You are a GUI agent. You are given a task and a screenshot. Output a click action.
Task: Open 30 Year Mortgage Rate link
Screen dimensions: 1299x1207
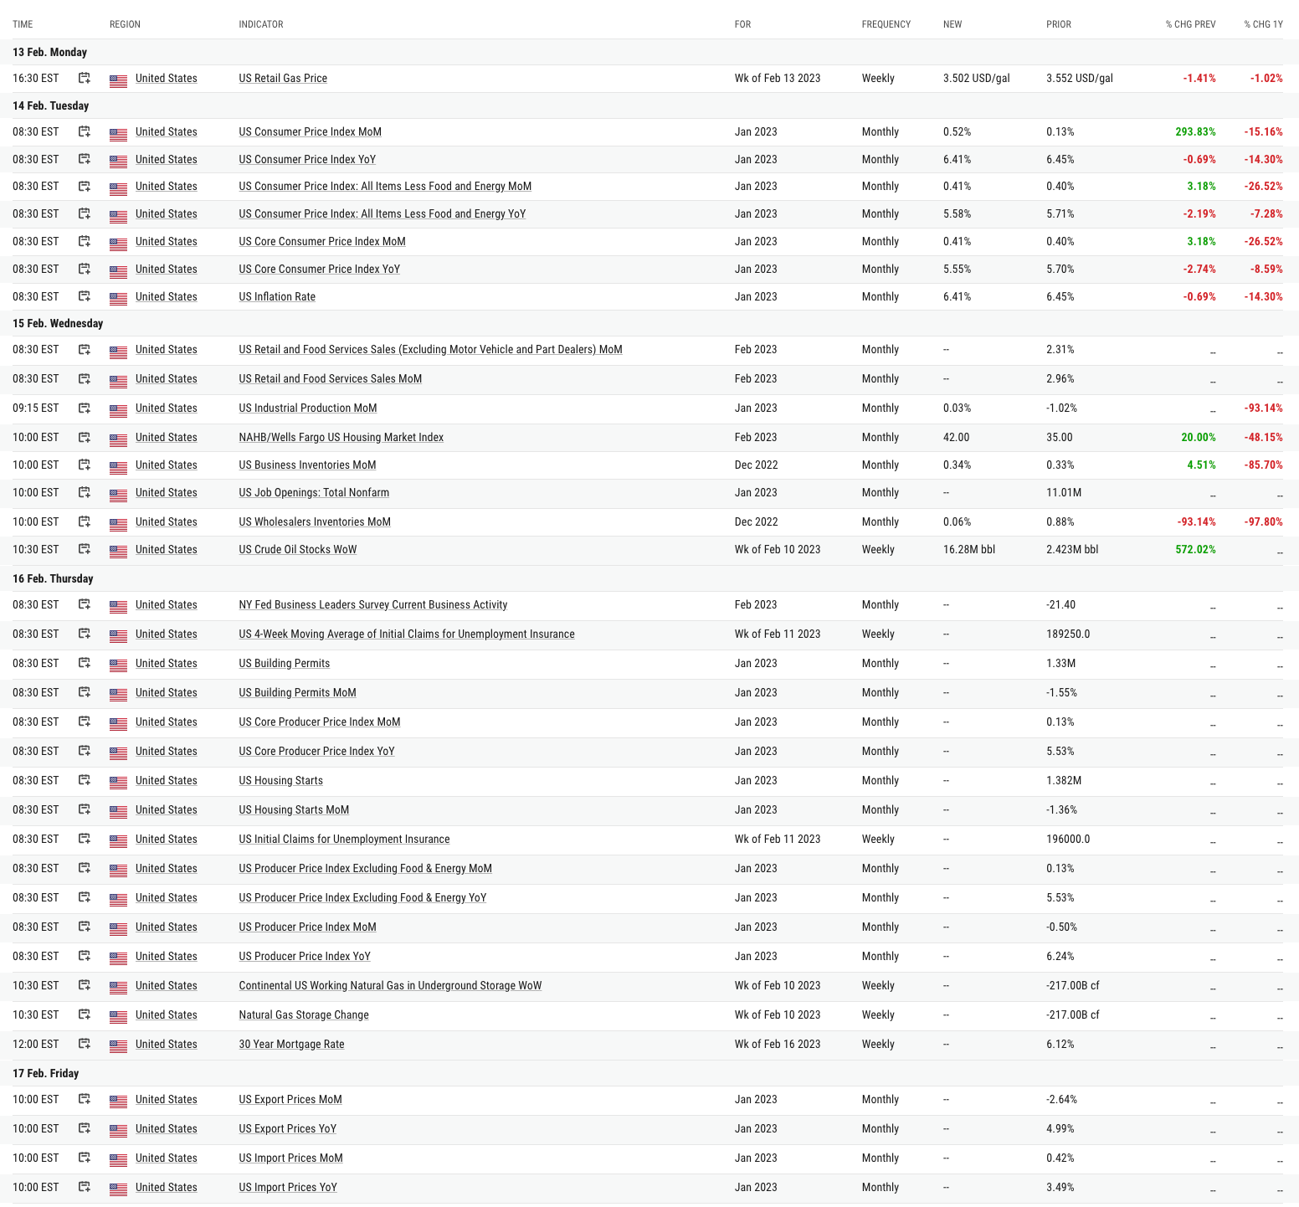coord(291,1044)
